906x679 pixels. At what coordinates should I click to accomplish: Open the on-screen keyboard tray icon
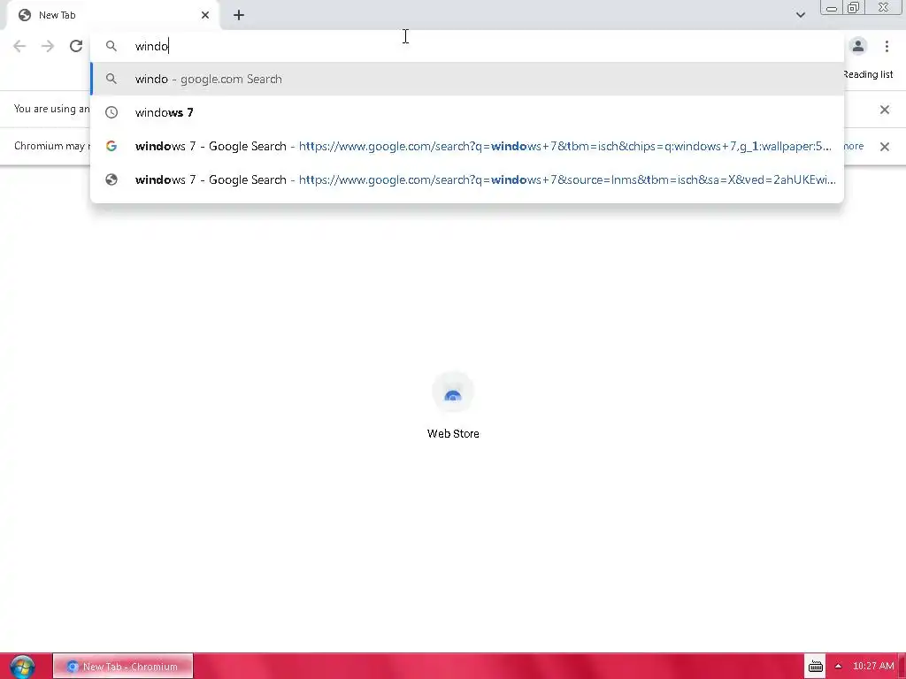815,667
